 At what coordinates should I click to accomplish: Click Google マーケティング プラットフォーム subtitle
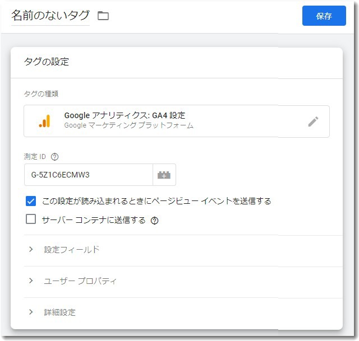(x=129, y=125)
